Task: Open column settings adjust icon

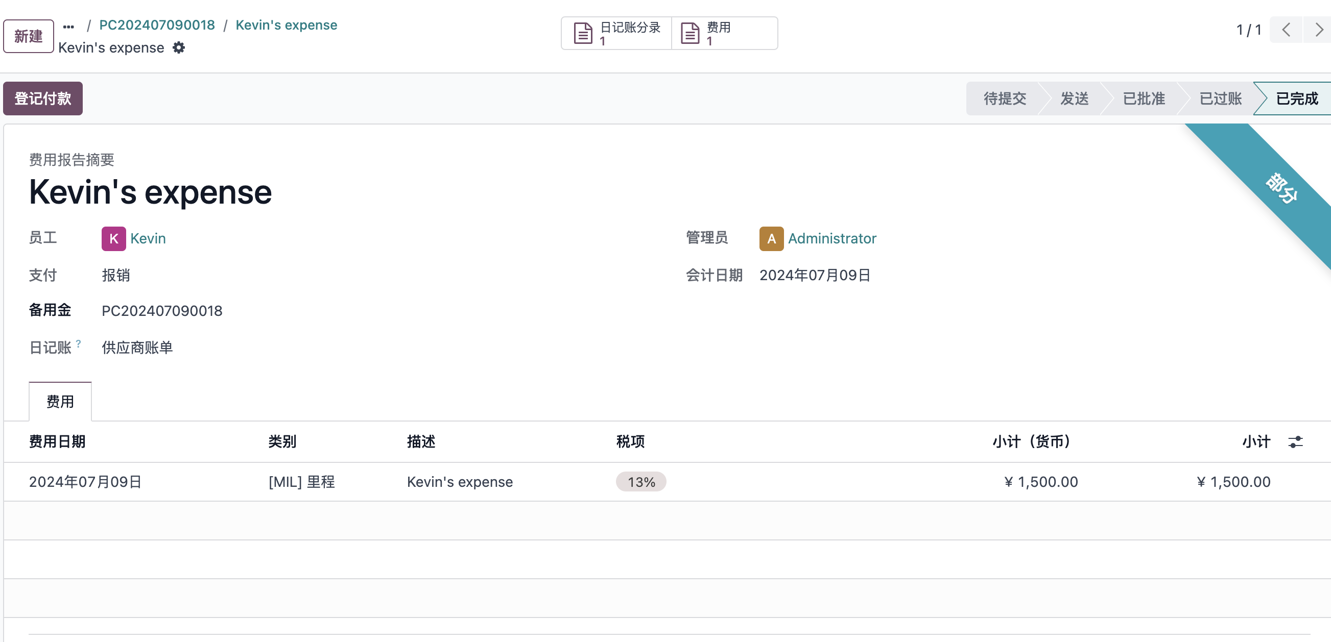Action: (1295, 442)
